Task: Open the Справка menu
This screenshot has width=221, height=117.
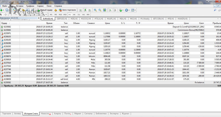Action: click(58, 6)
